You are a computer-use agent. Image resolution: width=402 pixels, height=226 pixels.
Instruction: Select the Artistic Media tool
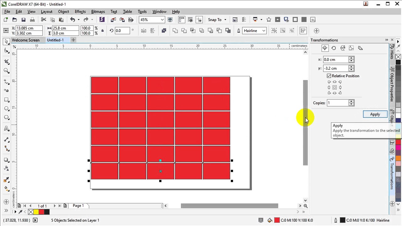click(6, 91)
